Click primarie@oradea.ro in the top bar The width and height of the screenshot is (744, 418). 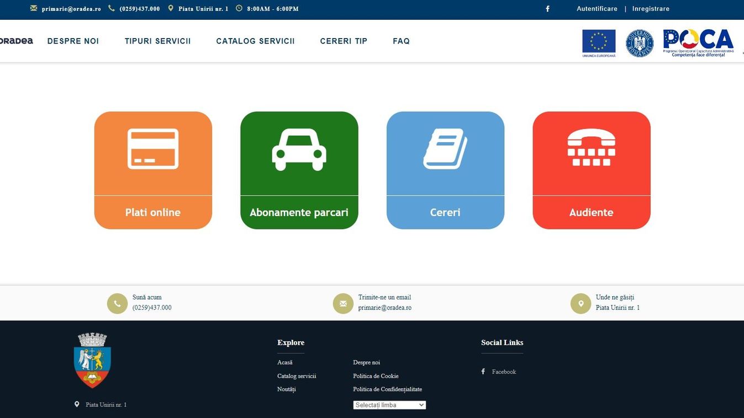pyautogui.click(x=71, y=9)
